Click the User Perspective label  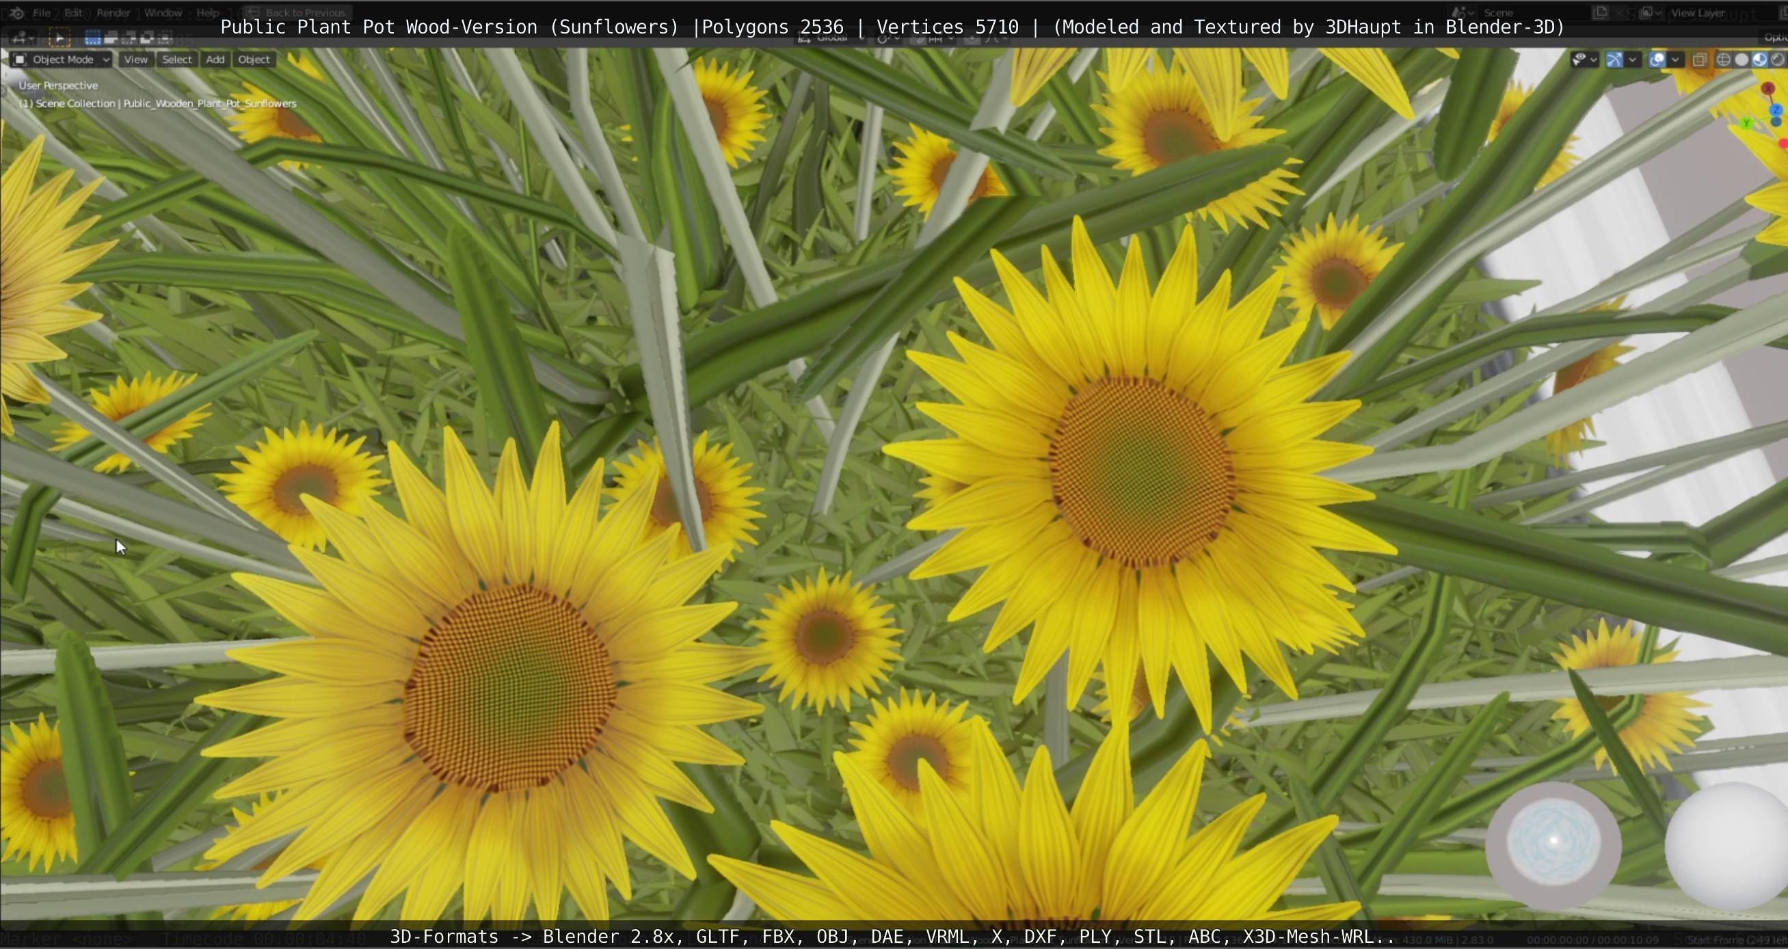[58, 85]
